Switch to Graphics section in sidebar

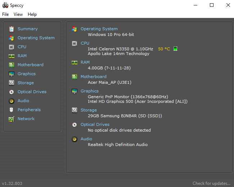click(x=27, y=74)
